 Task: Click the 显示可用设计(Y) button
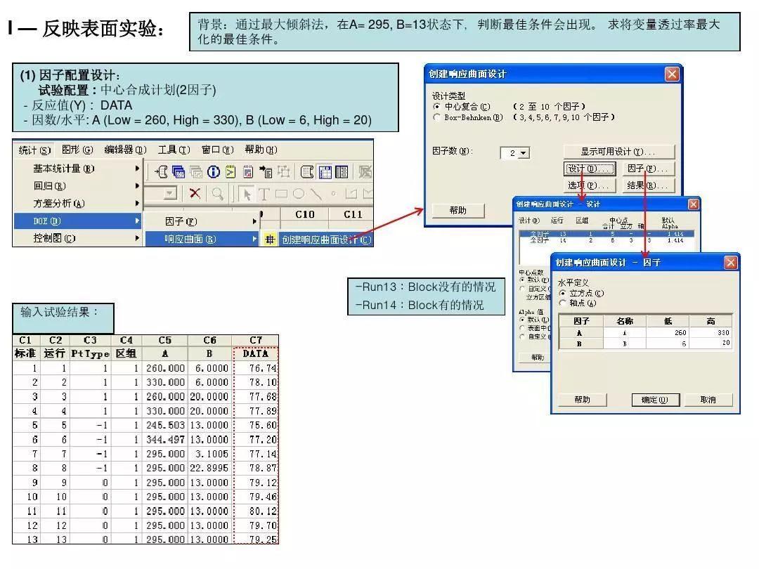click(x=619, y=152)
